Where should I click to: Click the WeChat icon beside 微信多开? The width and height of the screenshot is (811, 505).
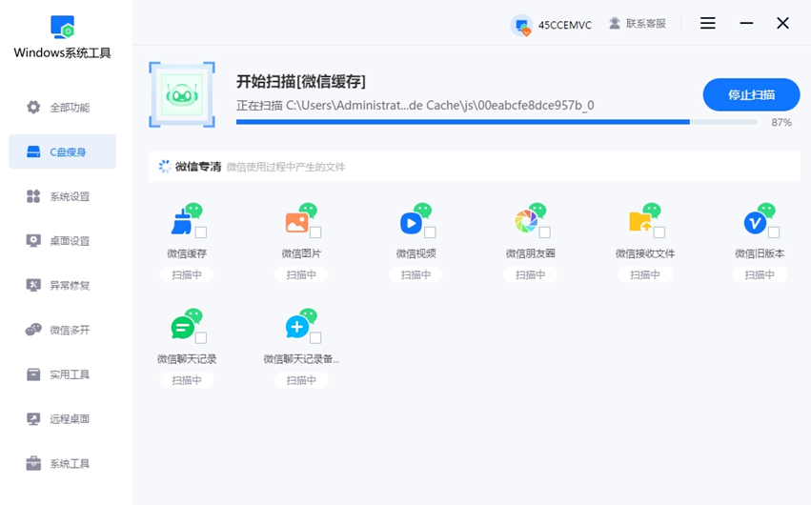click(x=33, y=330)
